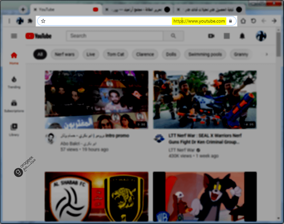Open the Tom cat cartoon thumbnail
The image size is (284, 224).
click(x=205, y=197)
